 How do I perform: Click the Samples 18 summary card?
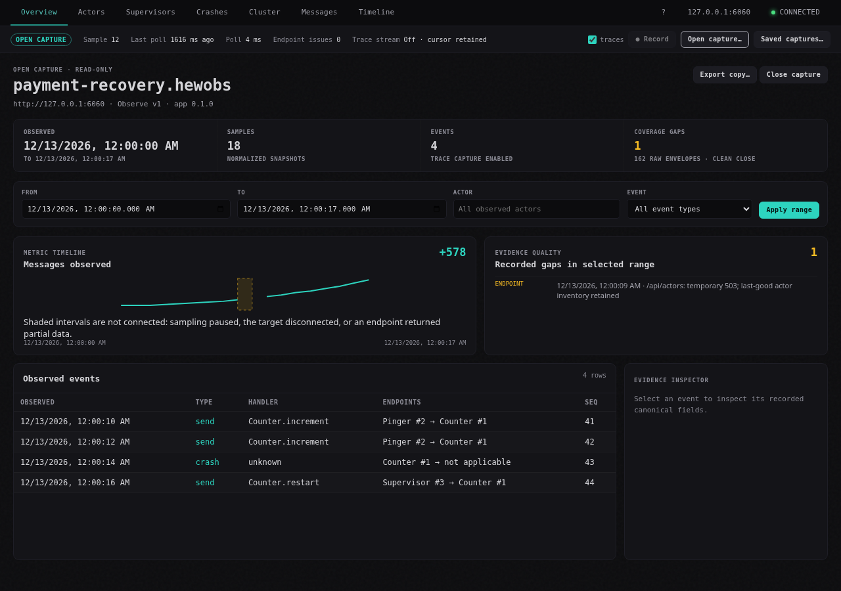[319, 146]
